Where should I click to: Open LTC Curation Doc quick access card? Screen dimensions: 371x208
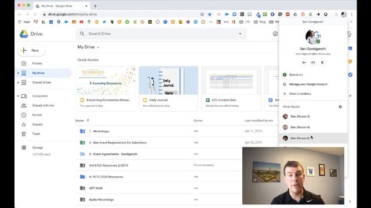tap(231, 88)
